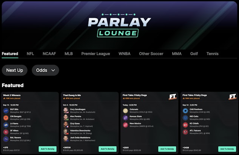Image resolution: width=239 pixels, height=155 pixels.
Task: Click the BUF Bills team logo
Action: [x=6, y=111]
